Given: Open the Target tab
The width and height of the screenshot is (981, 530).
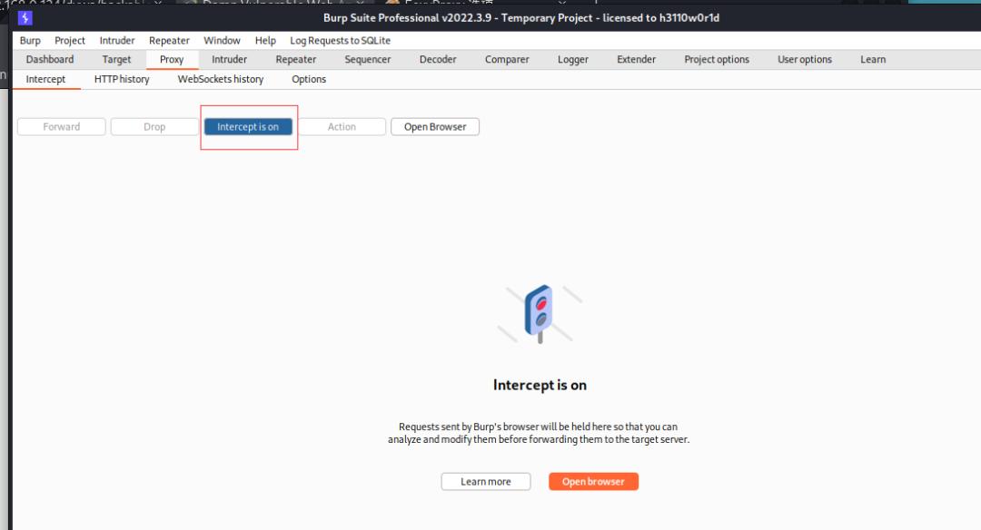Looking at the screenshot, I should [116, 59].
